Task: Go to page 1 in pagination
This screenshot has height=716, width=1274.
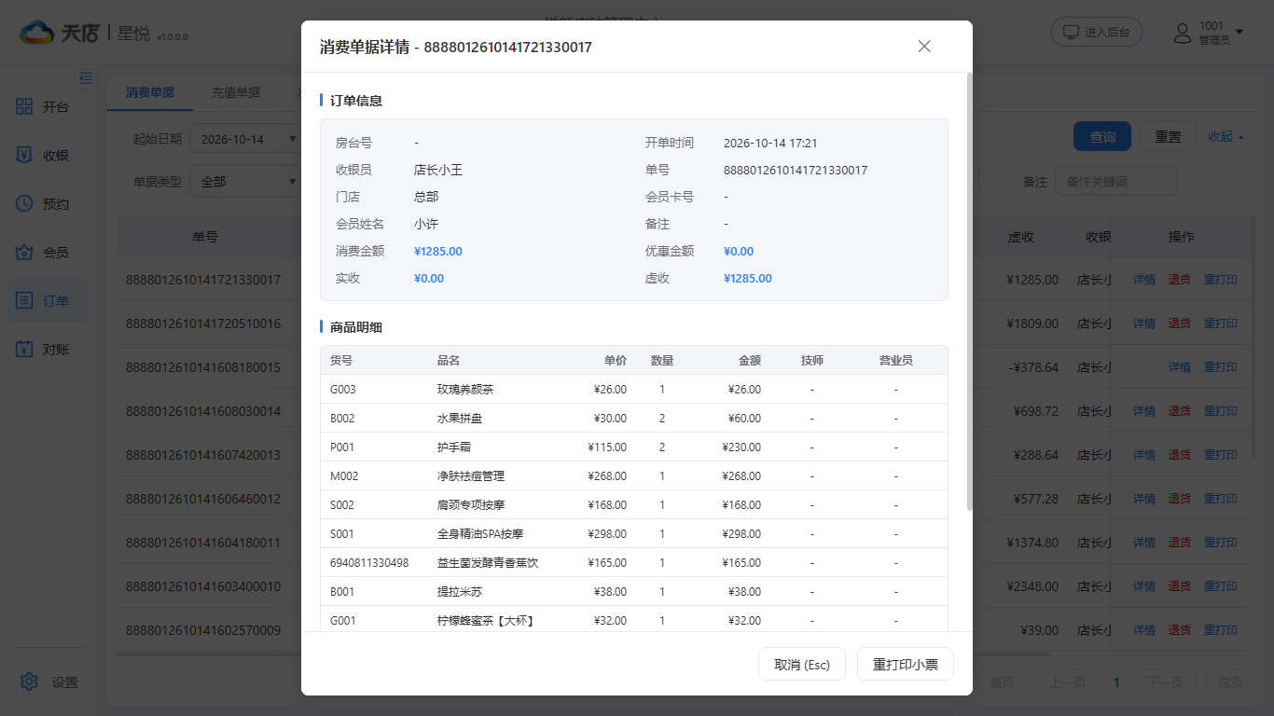Action: click(x=1116, y=682)
